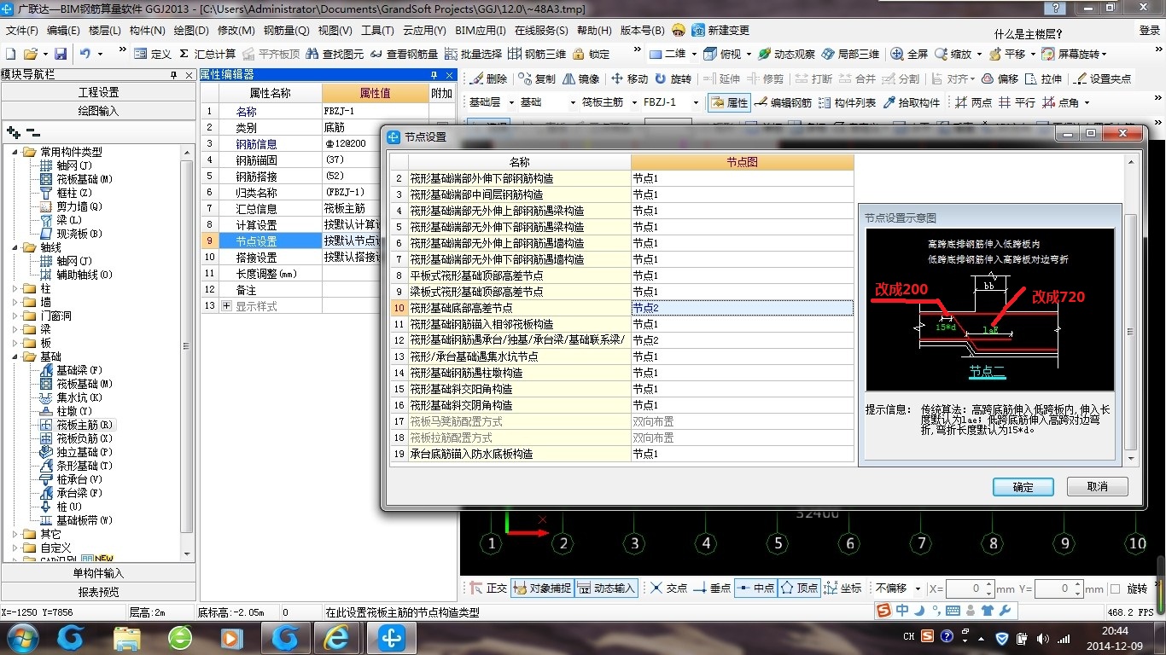Toggle 顶点 snap
The width and height of the screenshot is (1166, 655).
coord(800,588)
